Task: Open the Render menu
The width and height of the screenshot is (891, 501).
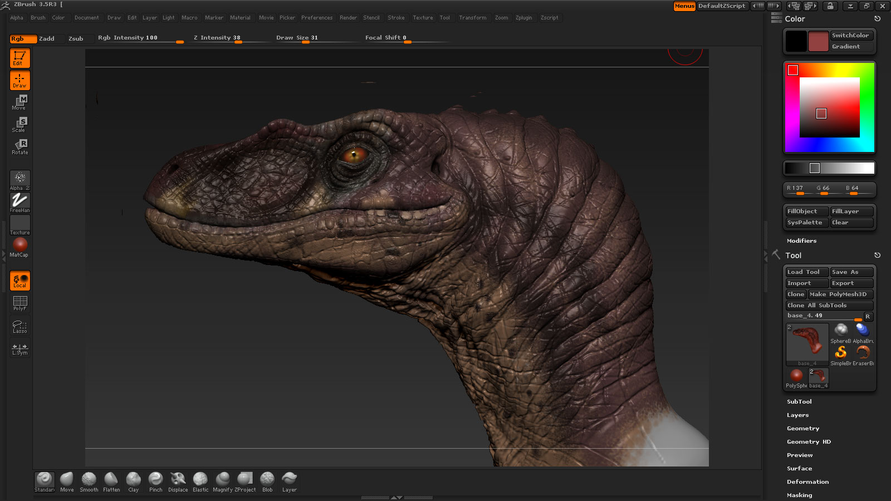Action: tap(348, 18)
